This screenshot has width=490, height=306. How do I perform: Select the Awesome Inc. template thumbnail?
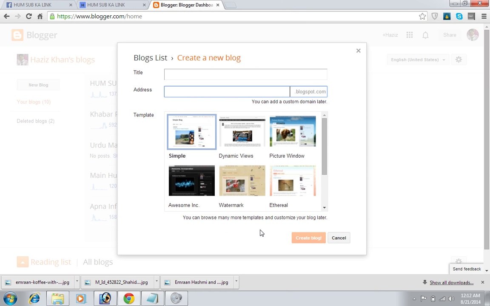(191, 181)
